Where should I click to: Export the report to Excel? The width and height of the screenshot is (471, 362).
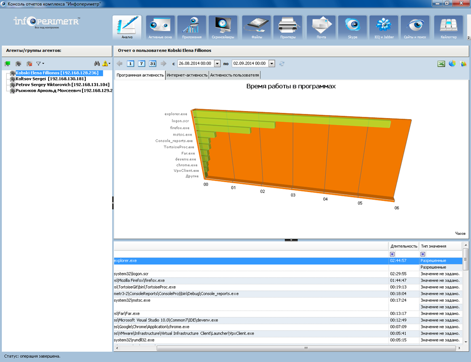coord(441,64)
